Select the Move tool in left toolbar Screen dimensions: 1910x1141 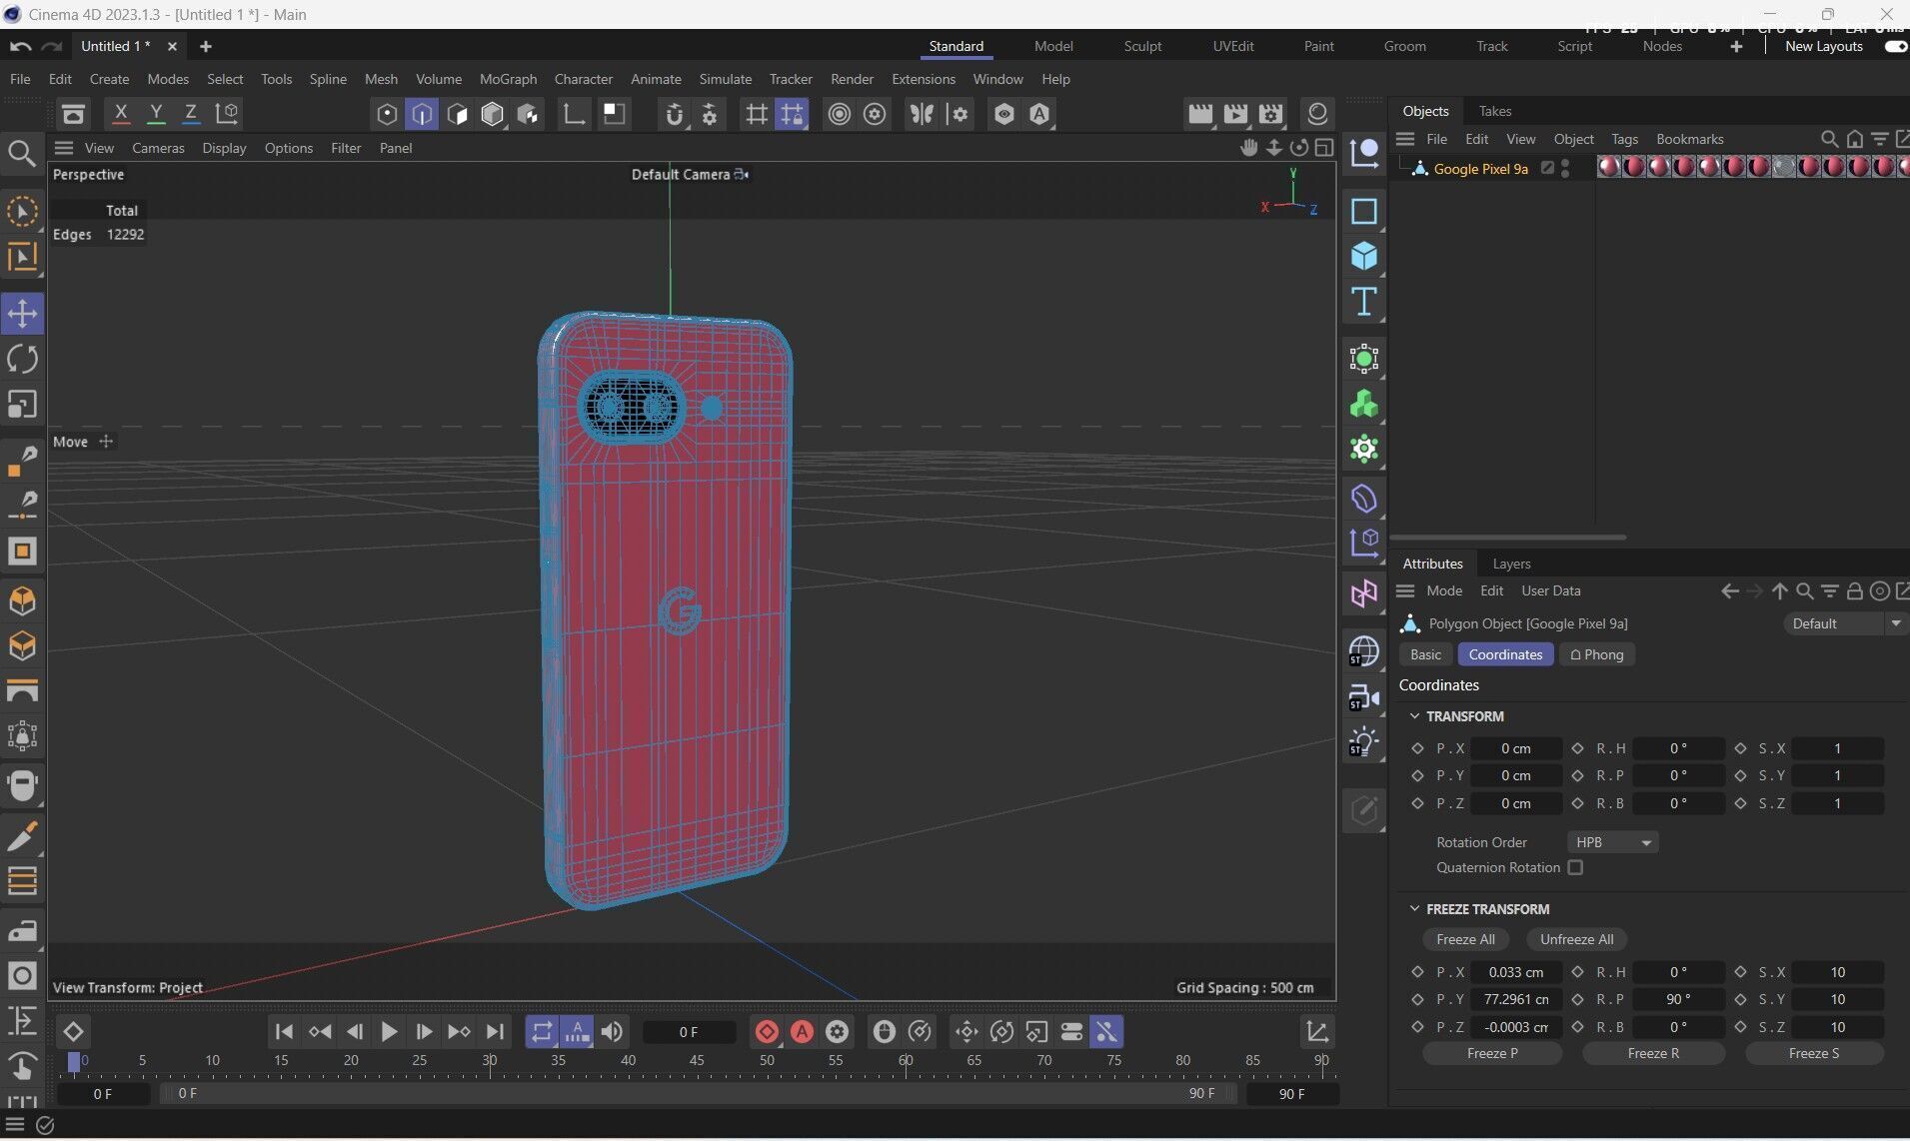coord(22,314)
